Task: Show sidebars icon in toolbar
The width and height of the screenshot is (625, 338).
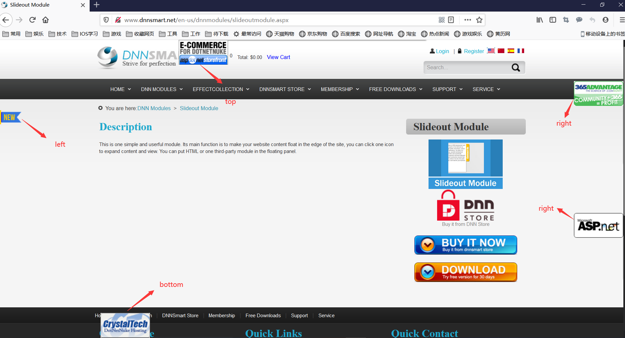Action: pos(553,20)
